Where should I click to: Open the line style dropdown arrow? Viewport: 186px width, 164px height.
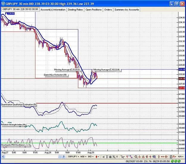[176, 157]
